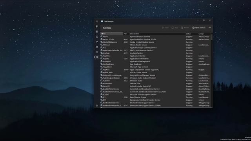Image resolution: width=251 pixels, height=141 pixels.
Task: Click the Open Services button
Action: 199,28
